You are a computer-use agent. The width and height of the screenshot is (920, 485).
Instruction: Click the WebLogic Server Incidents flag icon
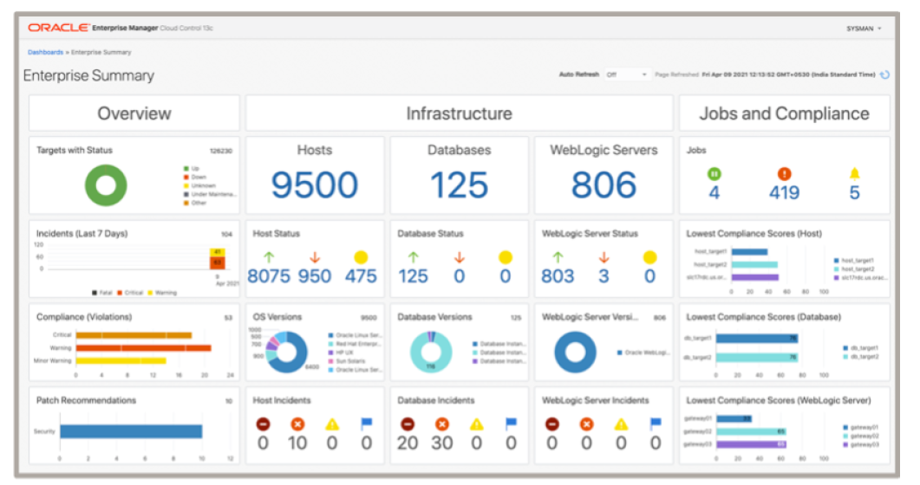656,424
